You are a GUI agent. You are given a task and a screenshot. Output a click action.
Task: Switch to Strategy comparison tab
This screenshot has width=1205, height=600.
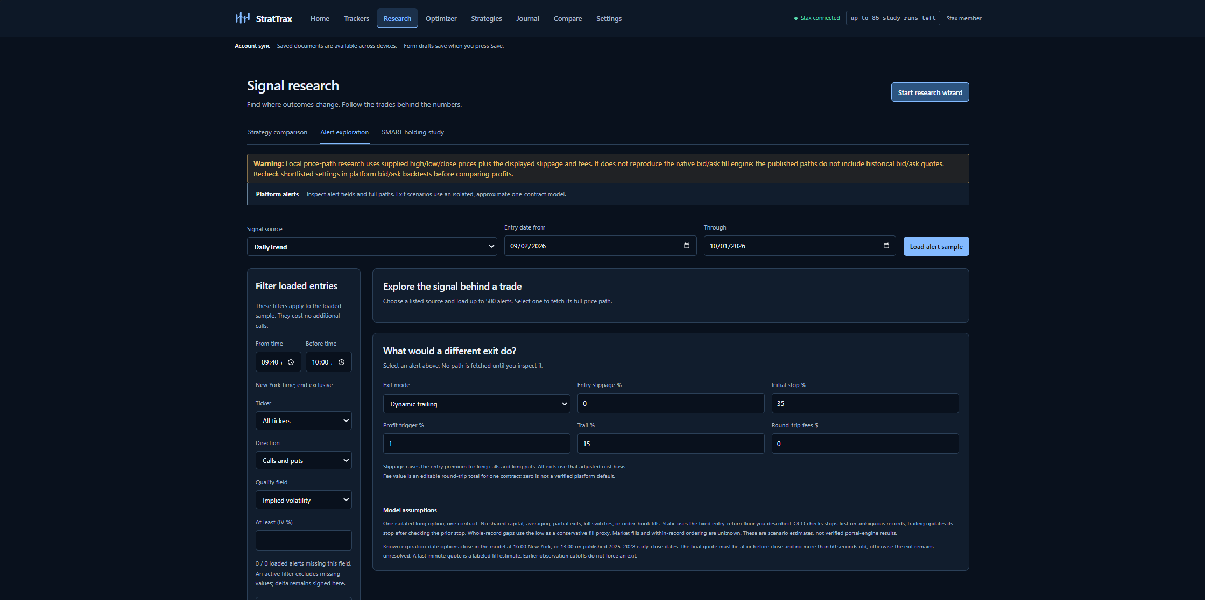[277, 132]
